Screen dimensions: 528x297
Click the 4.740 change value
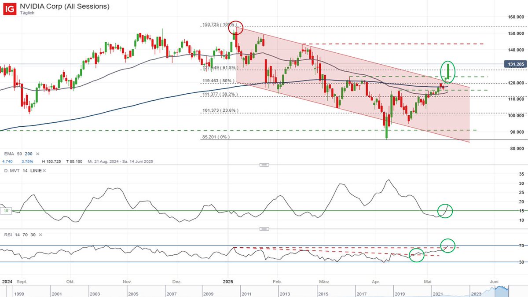point(7,161)
